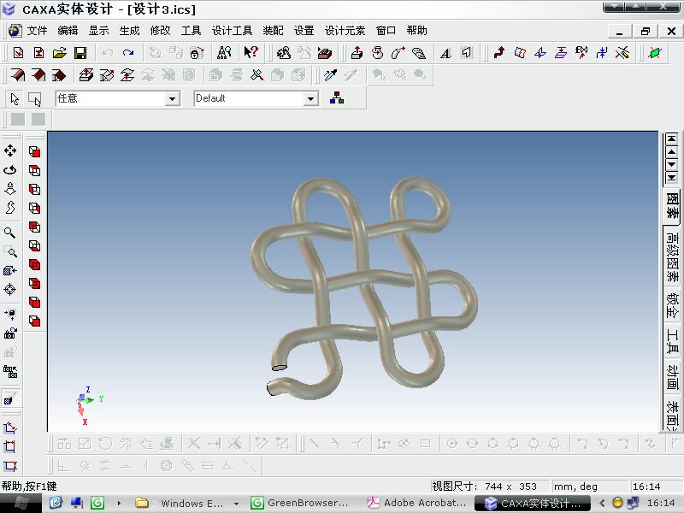Switch to the 动画 catalog tab

[x=672, y=377]
